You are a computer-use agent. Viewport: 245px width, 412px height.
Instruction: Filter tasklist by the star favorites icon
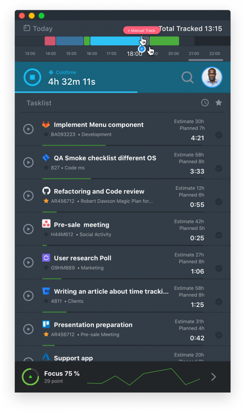219,103
